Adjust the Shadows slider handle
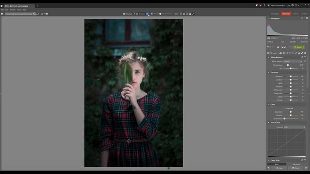 (291, 87)
